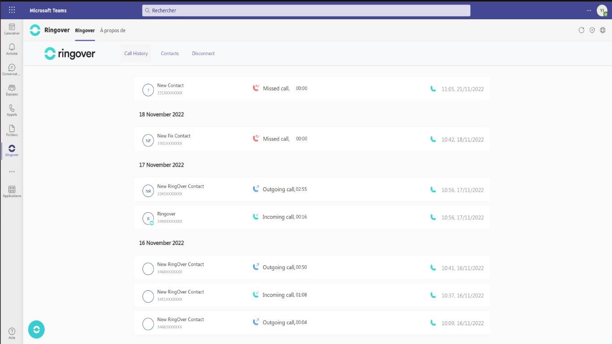Open the New RingOver Contact 3468XXXXXXX entry
Viewport: 612px width, 344px height.
(312, 268)
